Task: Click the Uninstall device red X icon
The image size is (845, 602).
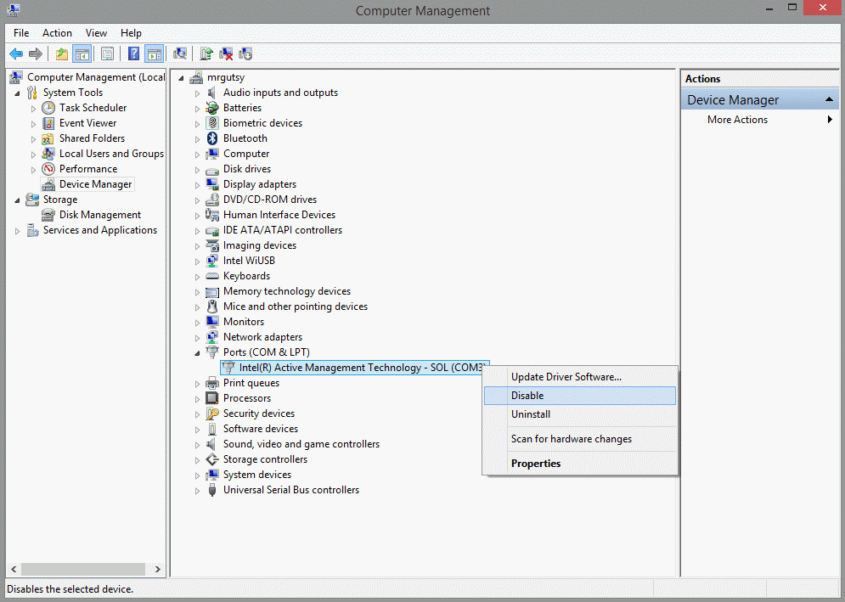Action: [x=226, y=53]
